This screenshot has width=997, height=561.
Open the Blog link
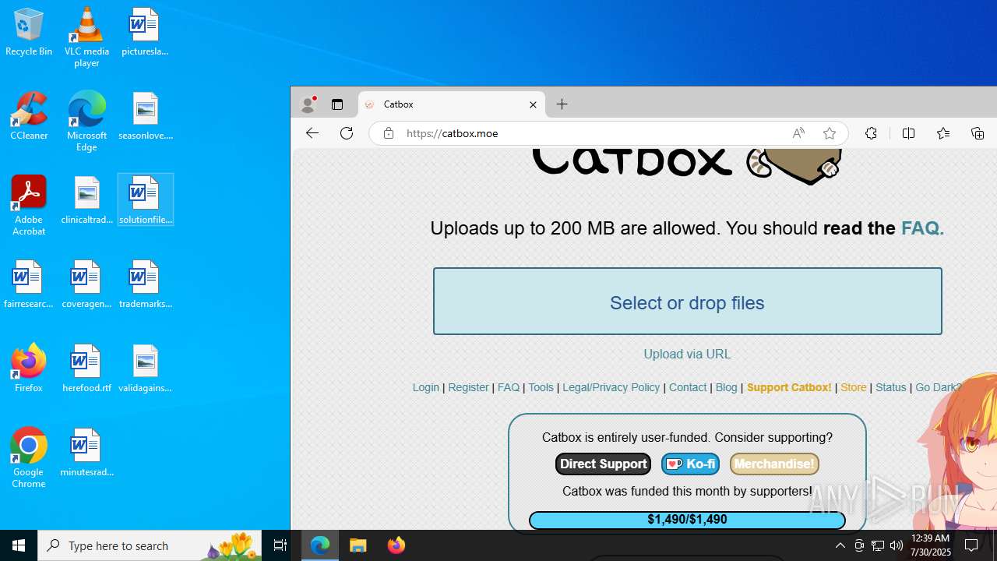coord(726,387)
